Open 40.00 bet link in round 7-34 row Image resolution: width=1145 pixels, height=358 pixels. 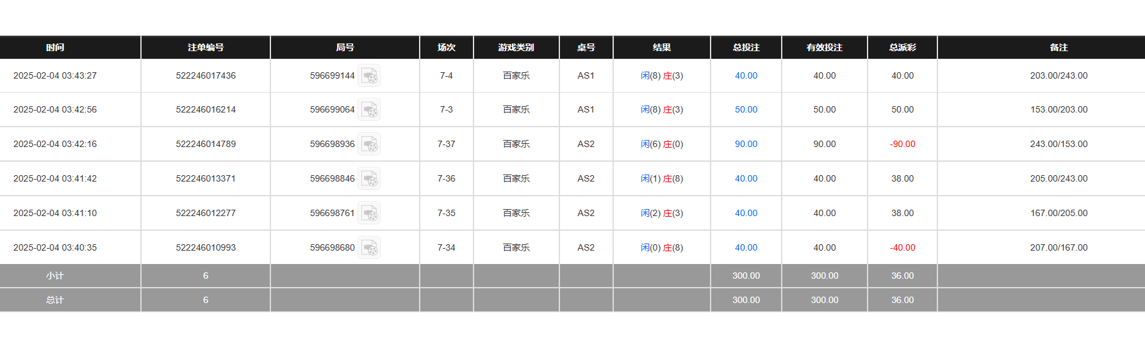click(746, 248)
